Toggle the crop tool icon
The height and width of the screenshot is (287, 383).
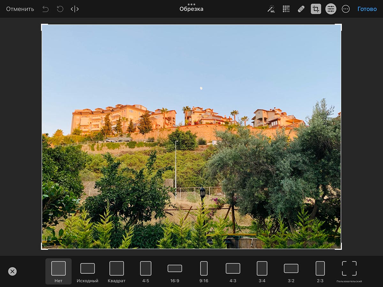coord(316,9)
